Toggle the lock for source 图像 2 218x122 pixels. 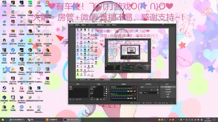click(x=106, y=89)
